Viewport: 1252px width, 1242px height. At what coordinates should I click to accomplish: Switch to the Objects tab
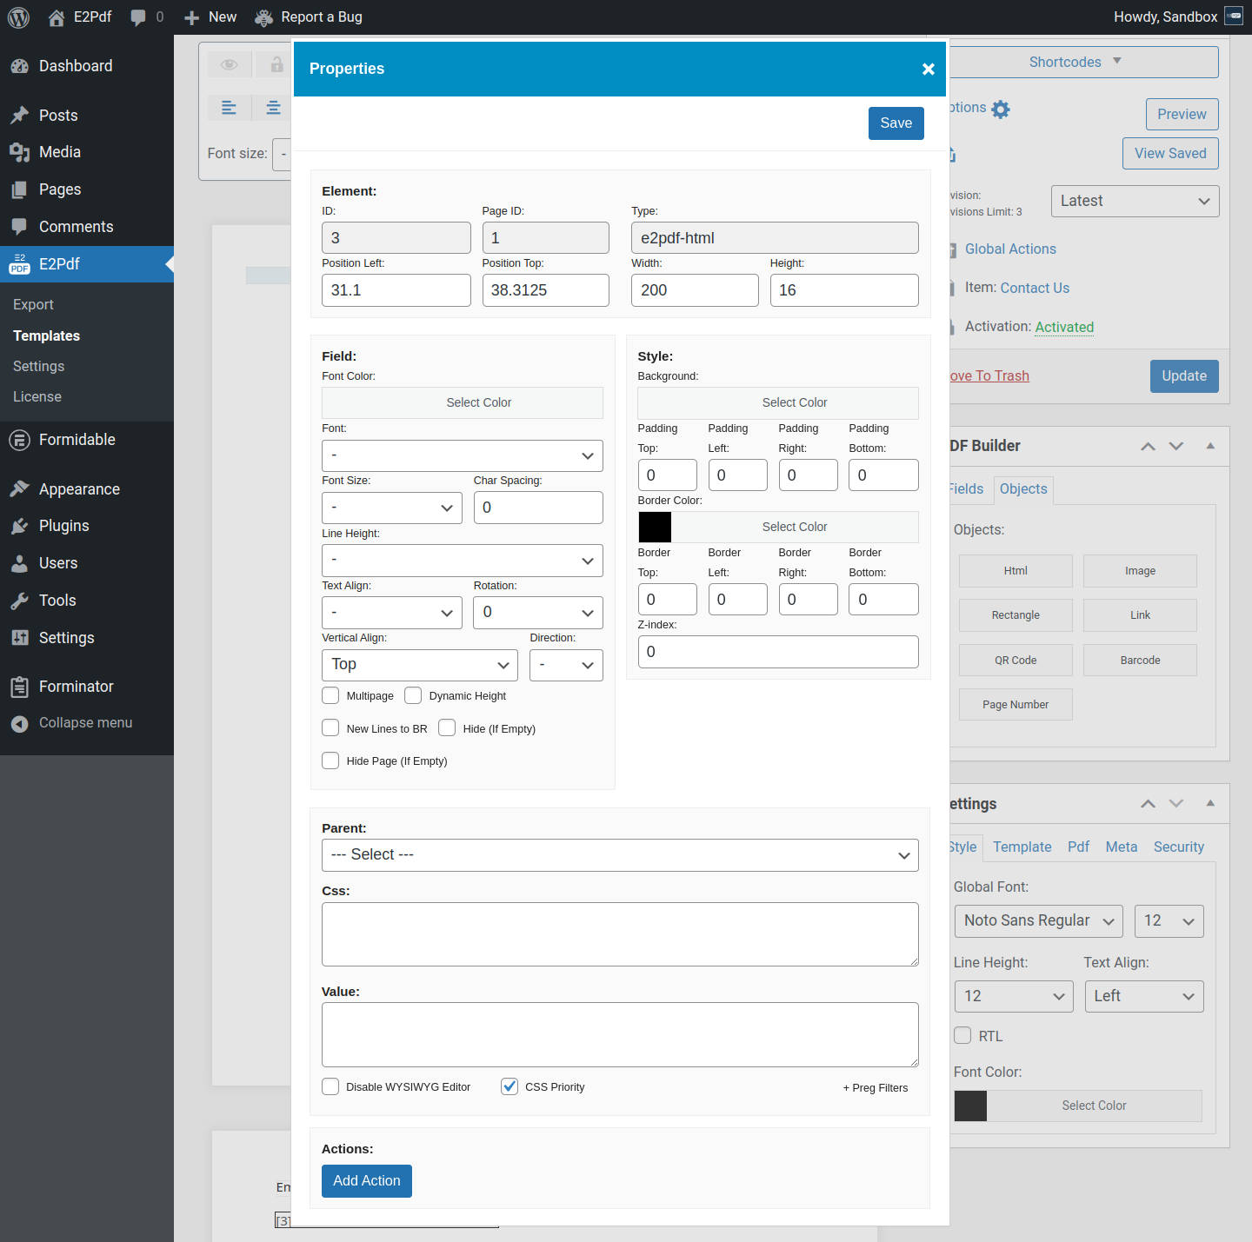tap(1022, 489)
